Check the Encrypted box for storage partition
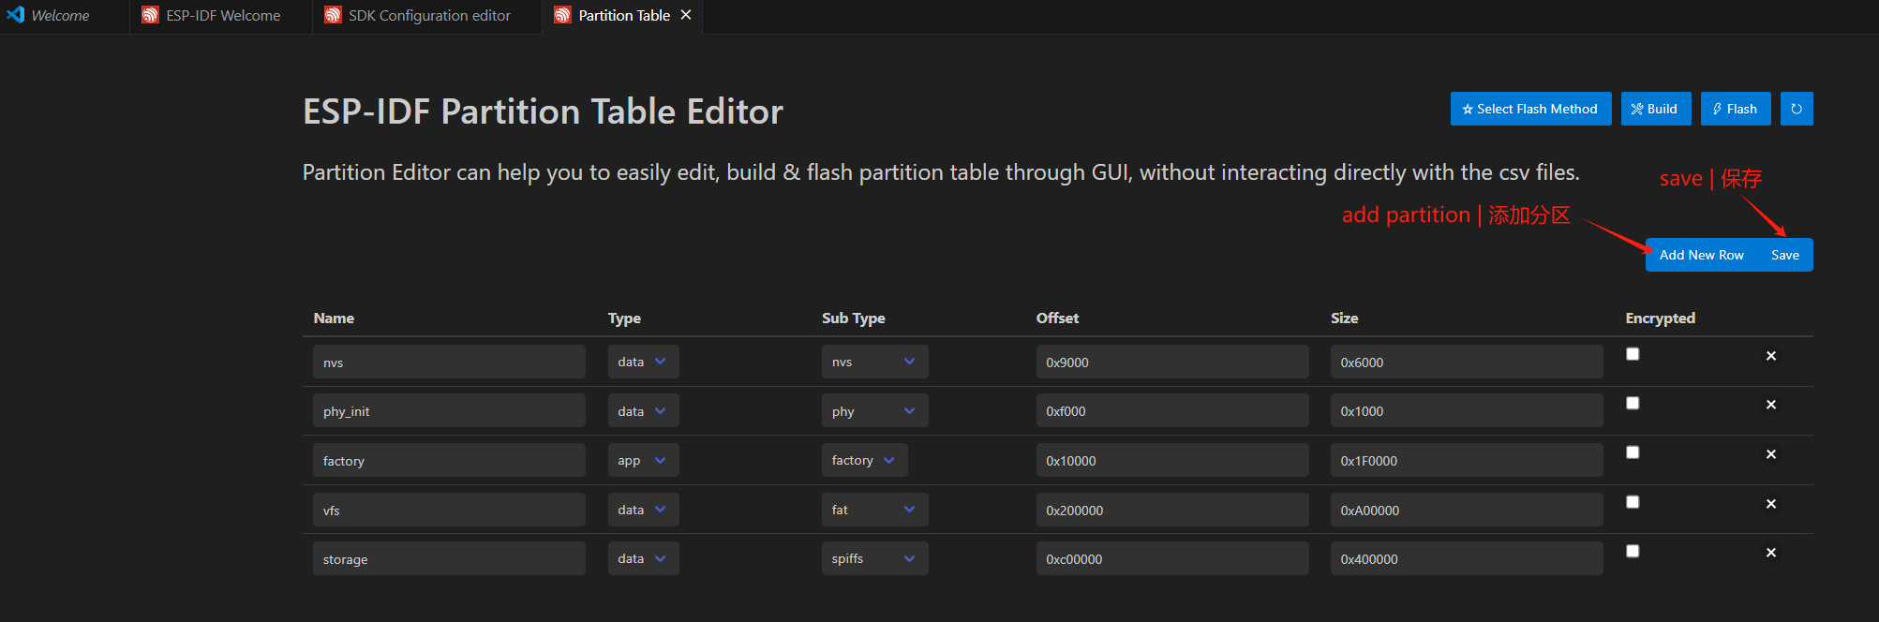Screen dimensions: 1879x622 tap(1633, 551)
